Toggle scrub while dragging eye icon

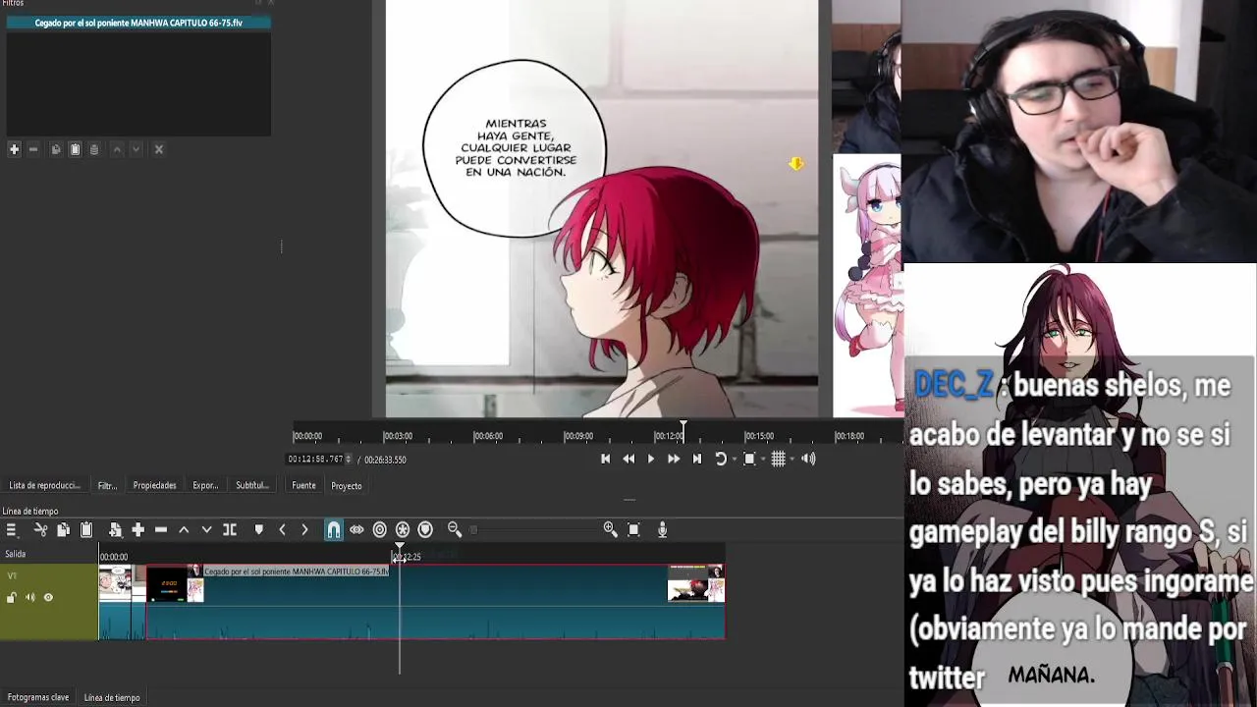[356, 529]
